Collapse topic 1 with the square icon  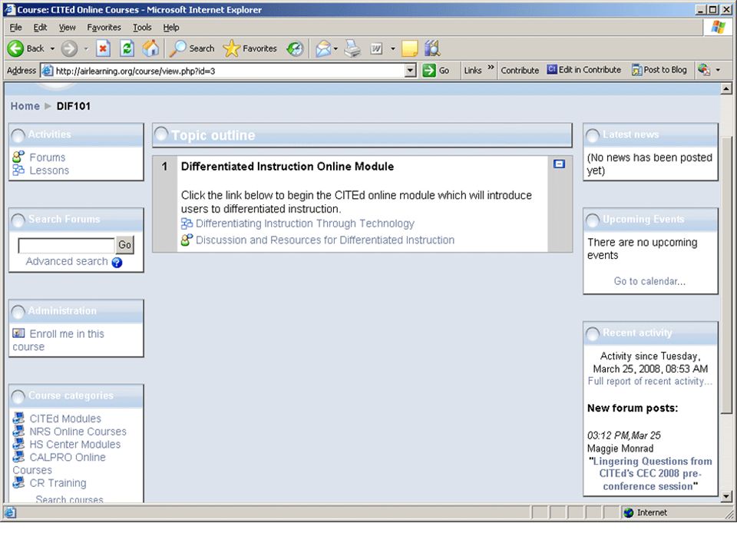coord(559,164)
